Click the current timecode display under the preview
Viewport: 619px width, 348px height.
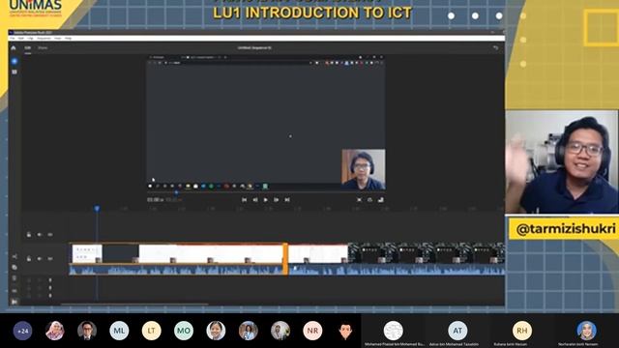pos(155,200)
